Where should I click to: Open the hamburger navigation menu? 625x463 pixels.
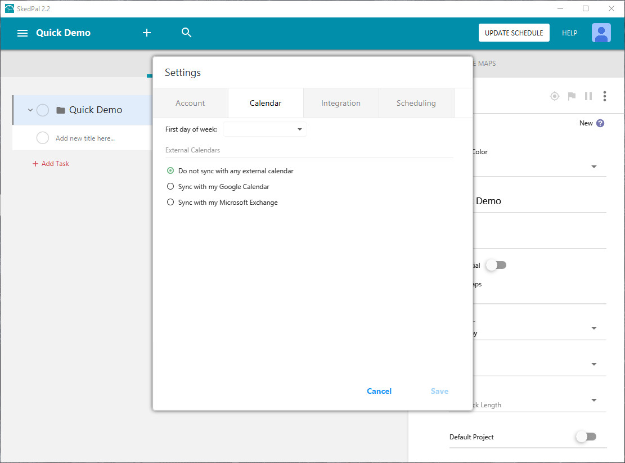(23, 33)
